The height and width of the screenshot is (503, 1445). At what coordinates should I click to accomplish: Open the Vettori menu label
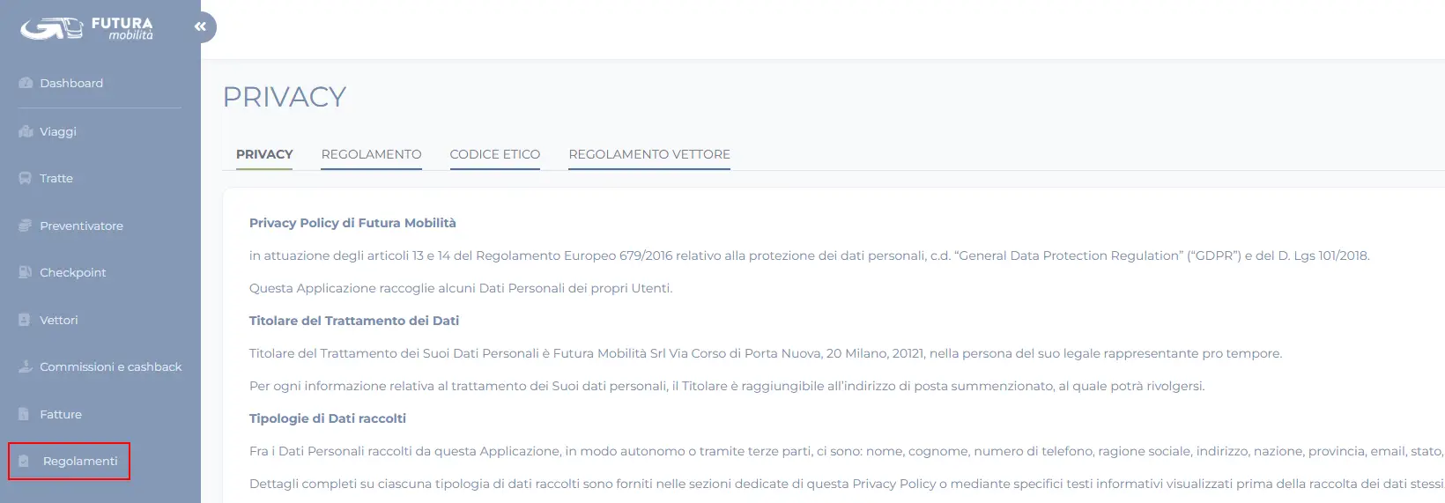pos(59,320)
